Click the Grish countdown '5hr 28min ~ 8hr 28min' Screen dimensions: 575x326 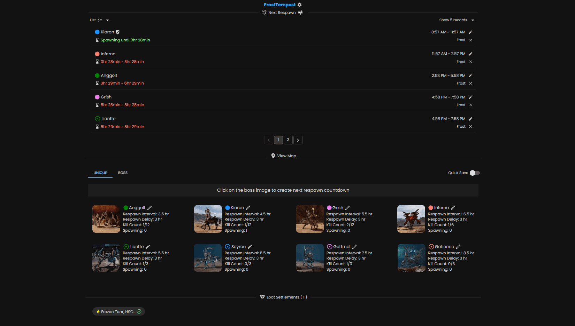click(122, 105)
